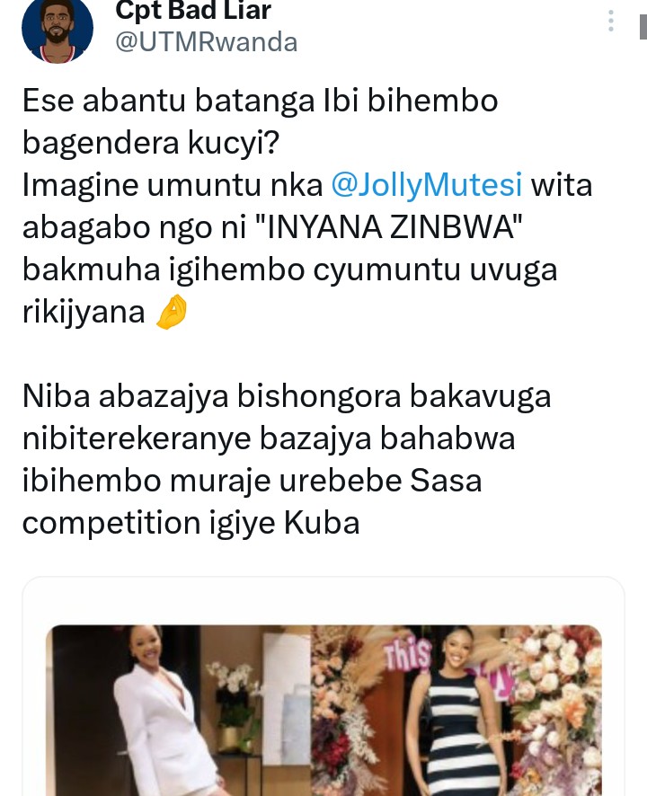The image size is (647, 796).
Task: Open the photo of woman in striped dress
Action: 456,711
